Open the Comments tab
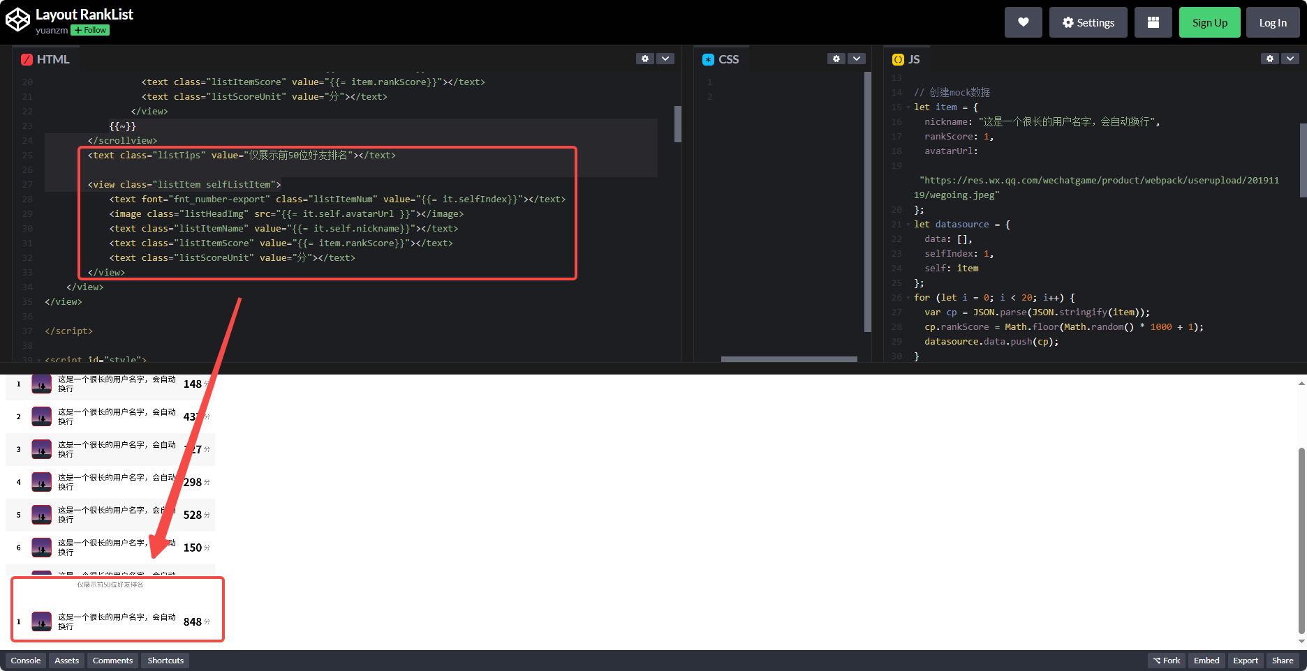This screenshot has width=1307, height=671. click(112, 661)
